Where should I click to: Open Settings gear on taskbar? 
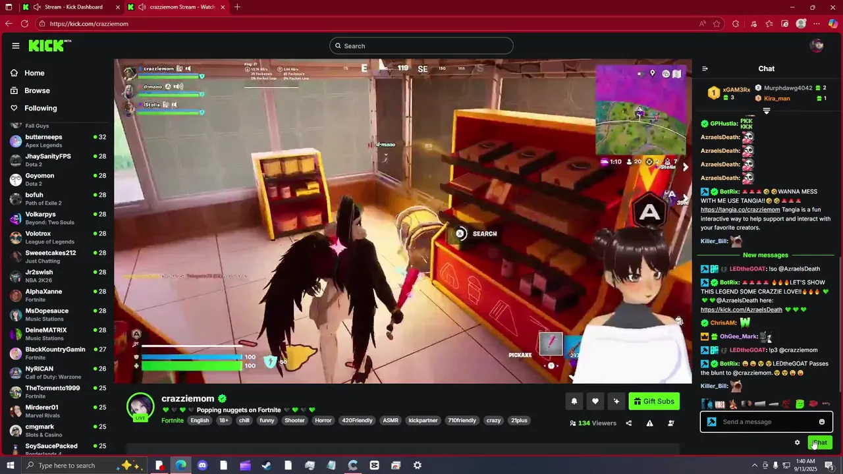(418, 465)
